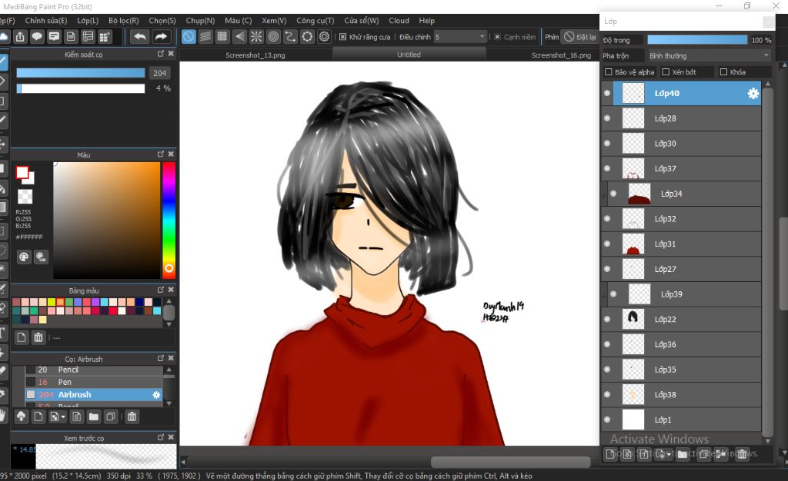Float the Màu color panel icon
Screen dimensions: 788x481
(160, 154)
